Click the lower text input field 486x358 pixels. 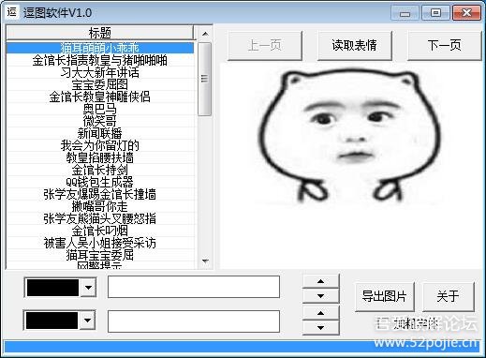(x=194, y=321)
